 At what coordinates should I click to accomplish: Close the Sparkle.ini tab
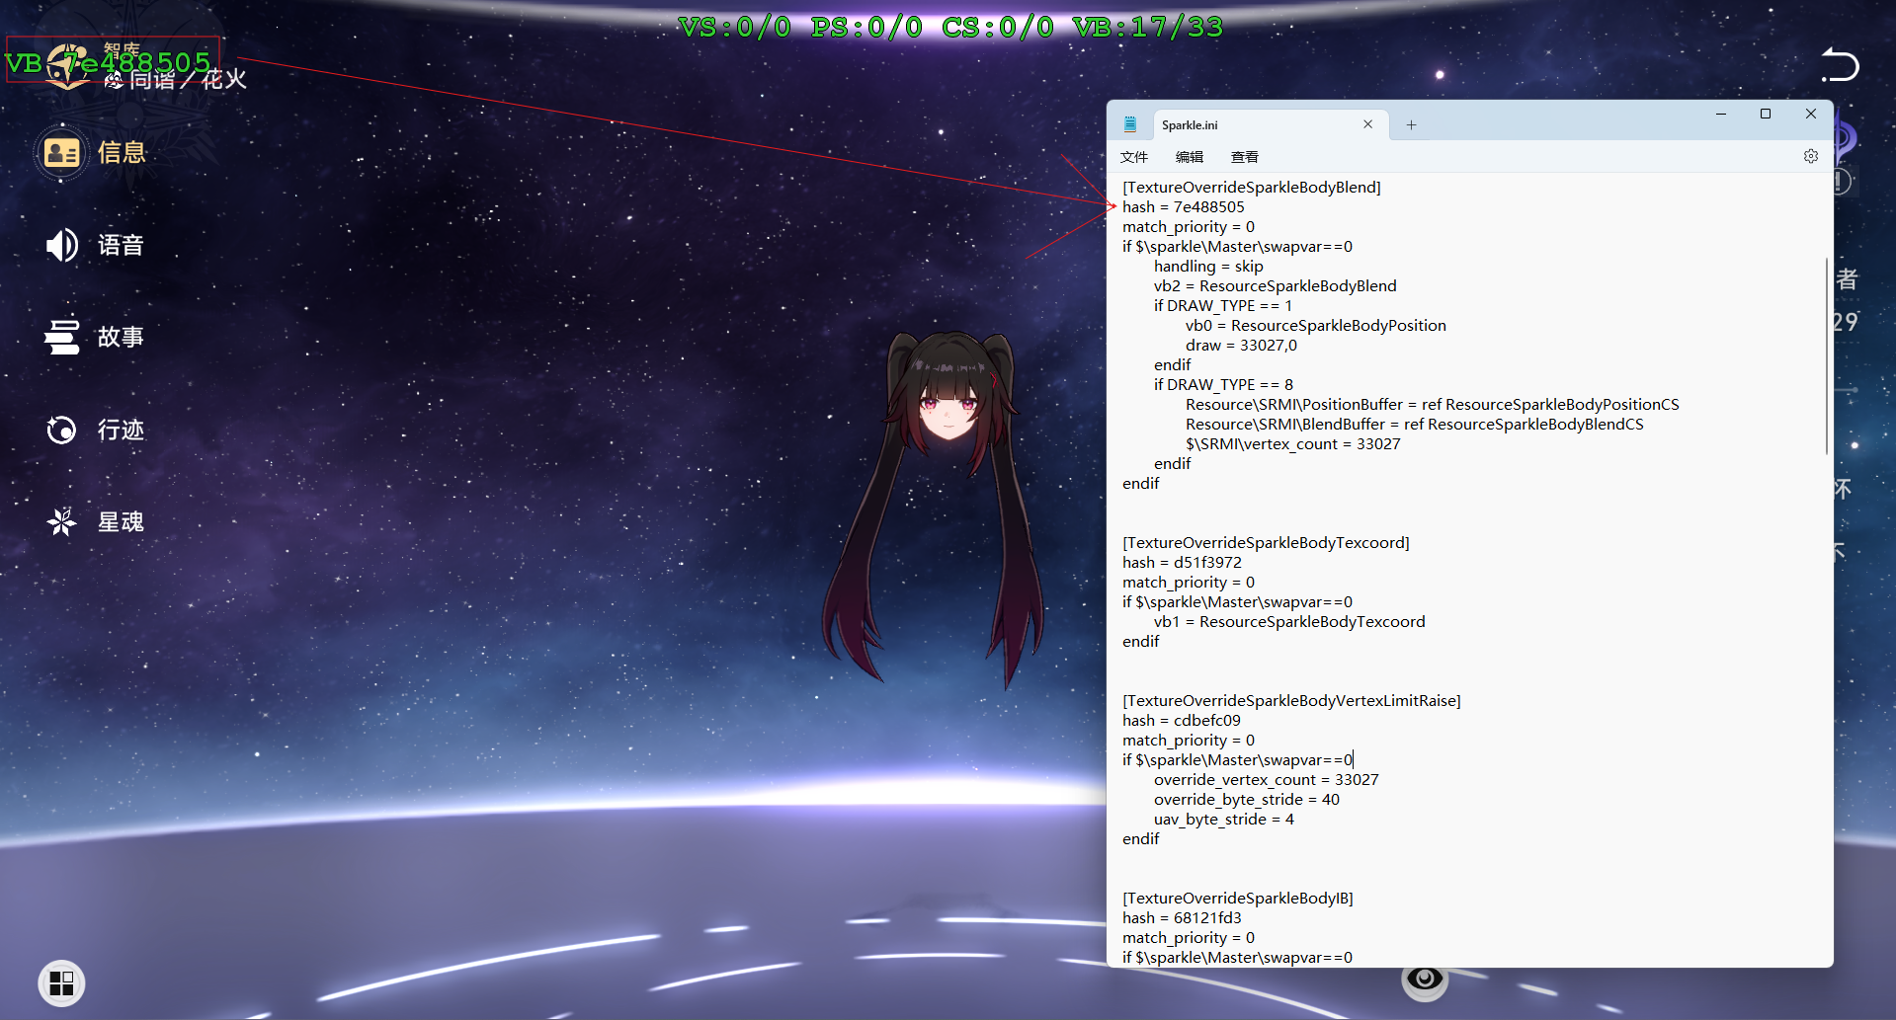coord(1368,124)
